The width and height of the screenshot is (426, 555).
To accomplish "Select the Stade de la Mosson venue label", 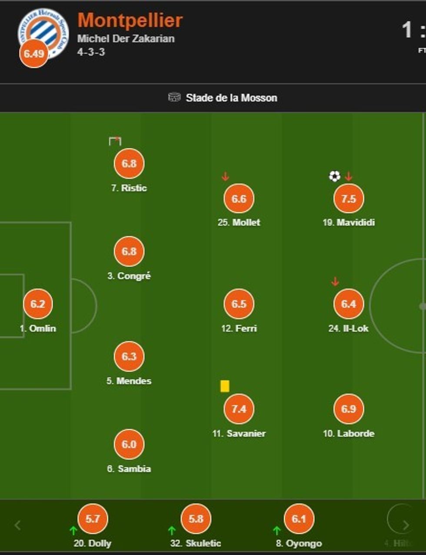I will [x=231, y=98].
